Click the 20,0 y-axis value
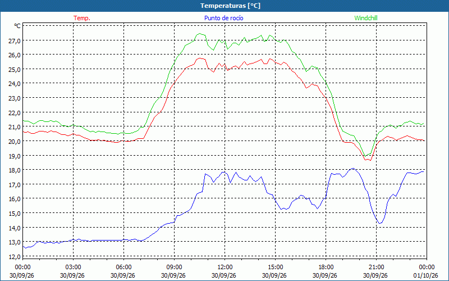 pyautogui.click(x=15, y=142)
